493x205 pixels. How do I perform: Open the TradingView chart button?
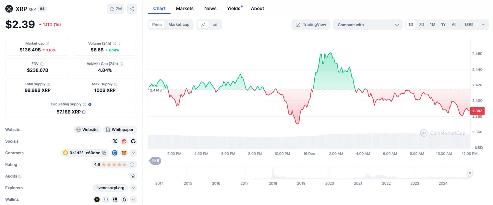311,25
